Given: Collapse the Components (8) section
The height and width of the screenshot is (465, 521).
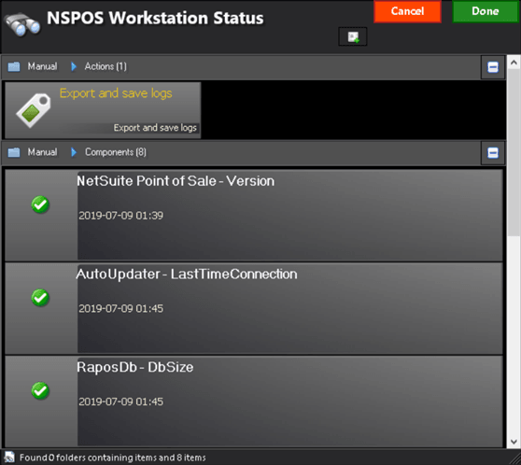Looking at the screenshot, I should 493,153.
